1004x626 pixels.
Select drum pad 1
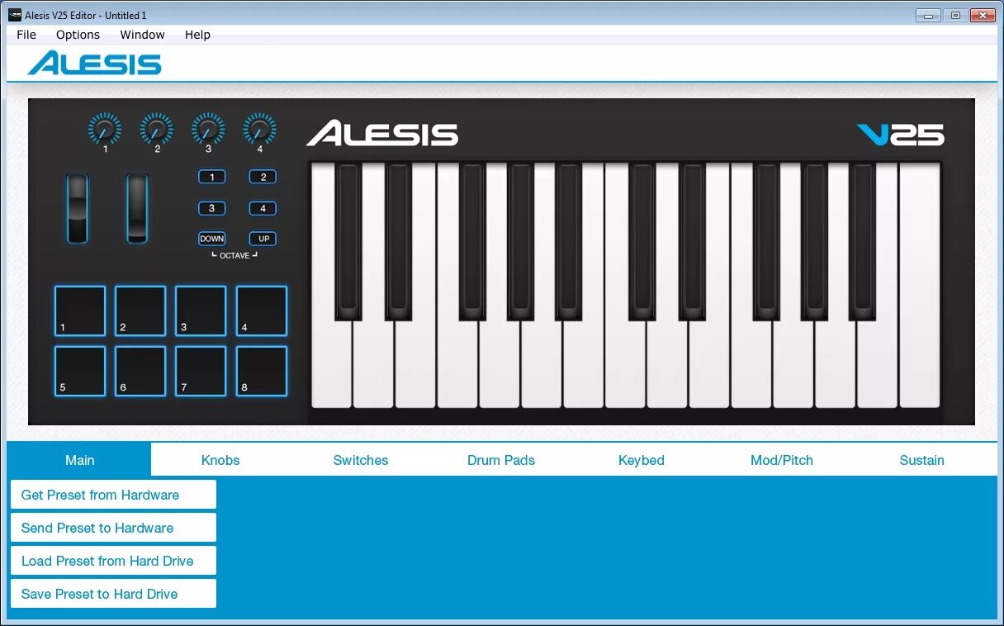80,311
